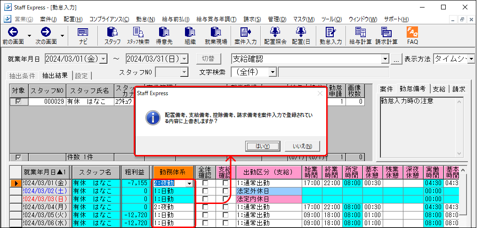482x228 pixels.
Task: Click the 文字検索 text input field
Action: pyautogui.click(x=334, y=72)
